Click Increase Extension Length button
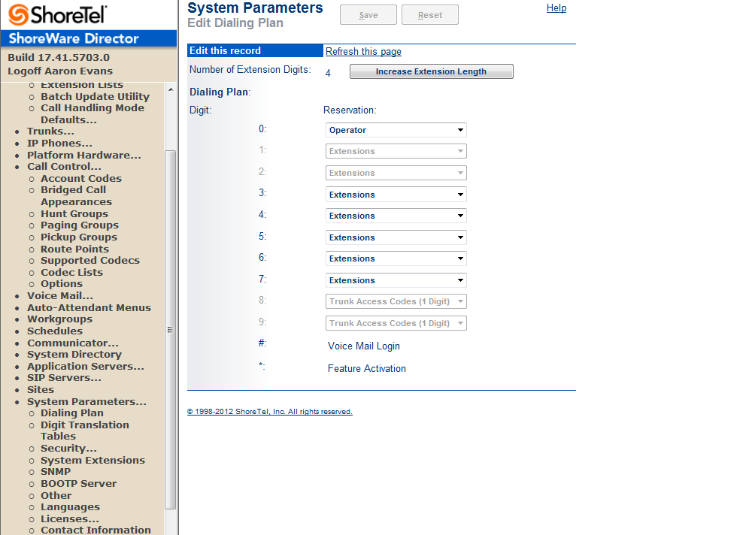Screen dimensions: 752x535 431,71
